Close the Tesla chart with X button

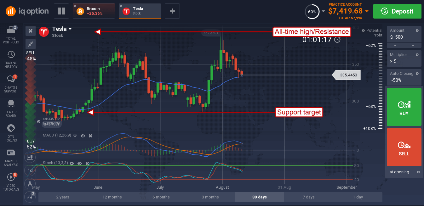(31, 31)
